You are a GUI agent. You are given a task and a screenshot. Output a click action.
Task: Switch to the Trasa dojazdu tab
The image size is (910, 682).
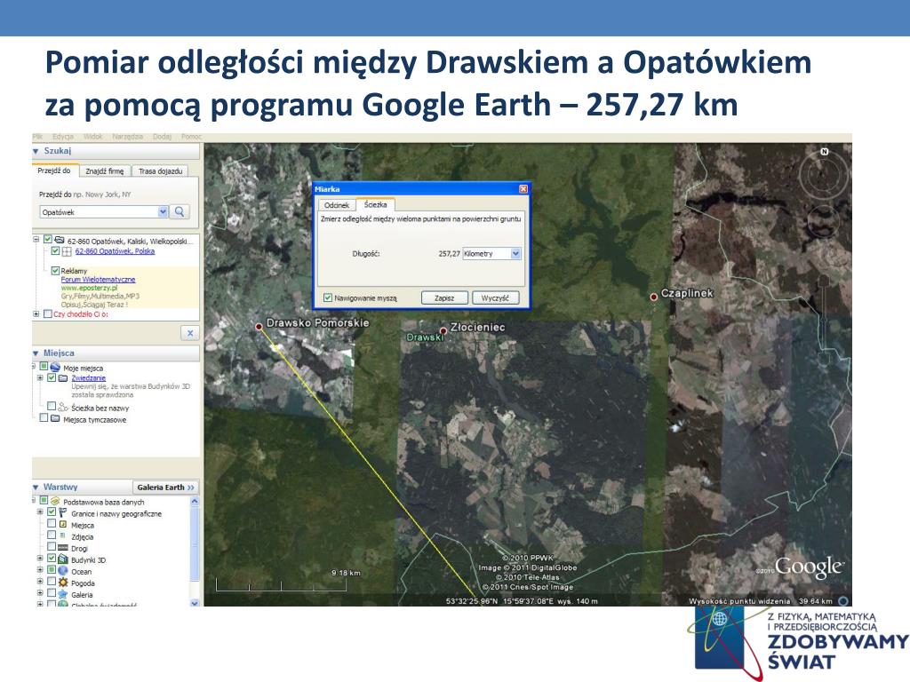[160, 171]
